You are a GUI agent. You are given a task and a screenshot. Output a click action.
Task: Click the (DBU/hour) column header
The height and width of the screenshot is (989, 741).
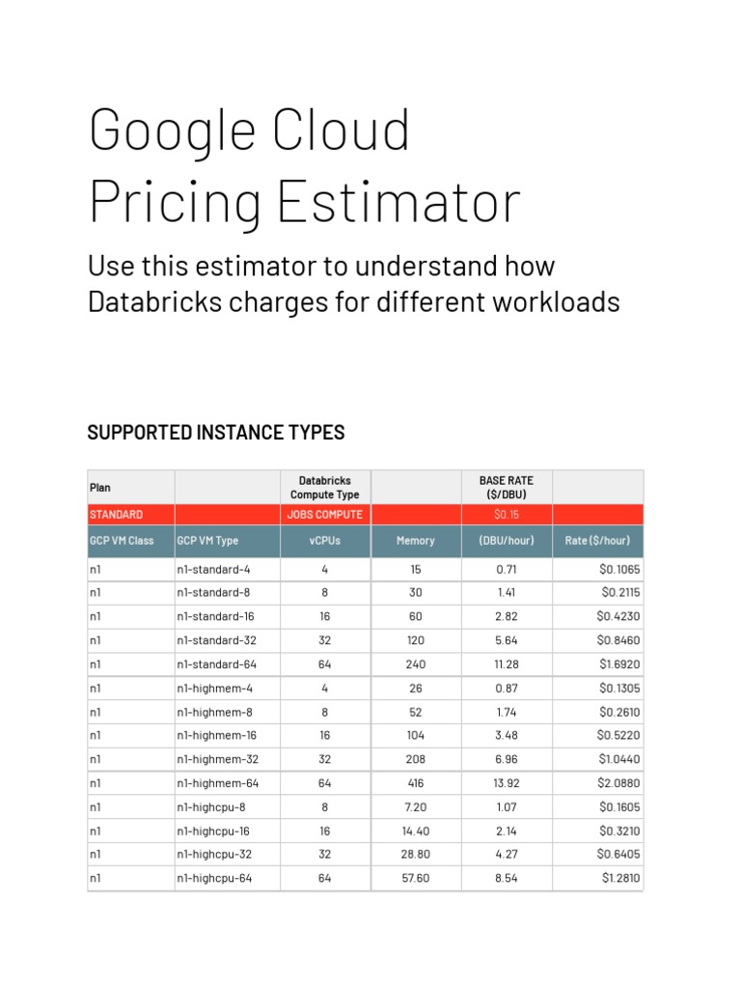(x=506, y=541)
